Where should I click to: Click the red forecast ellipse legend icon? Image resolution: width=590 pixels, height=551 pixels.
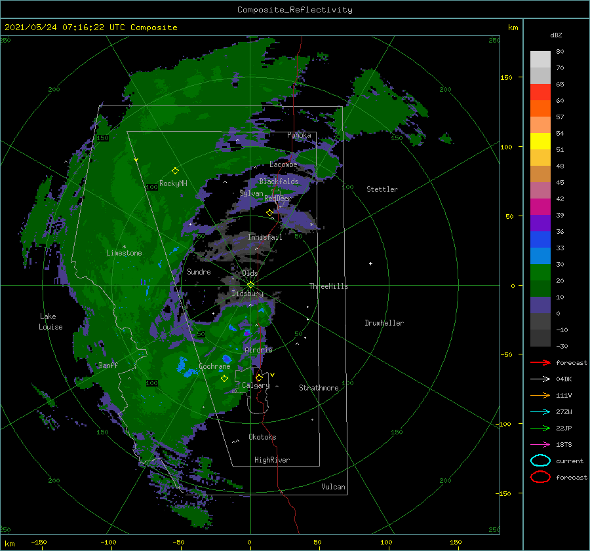(x=540, y=477)
